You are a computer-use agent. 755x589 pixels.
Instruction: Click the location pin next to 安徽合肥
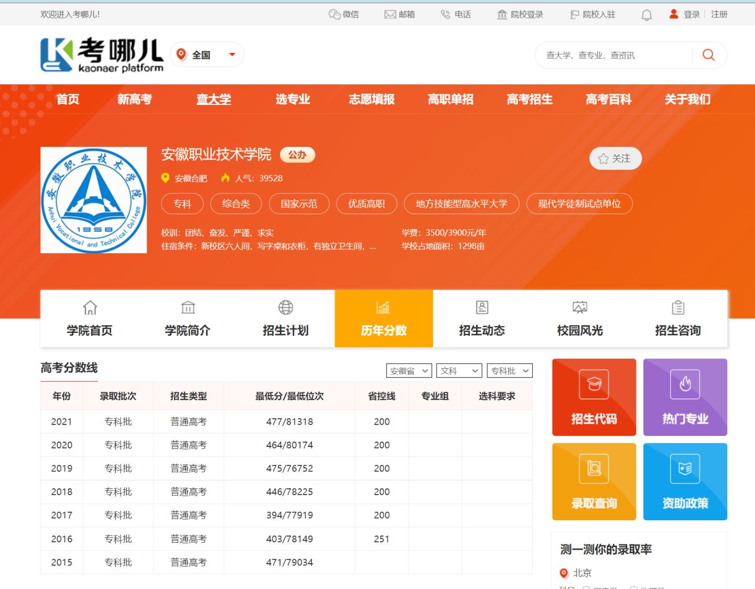click(x=165, y=178)
